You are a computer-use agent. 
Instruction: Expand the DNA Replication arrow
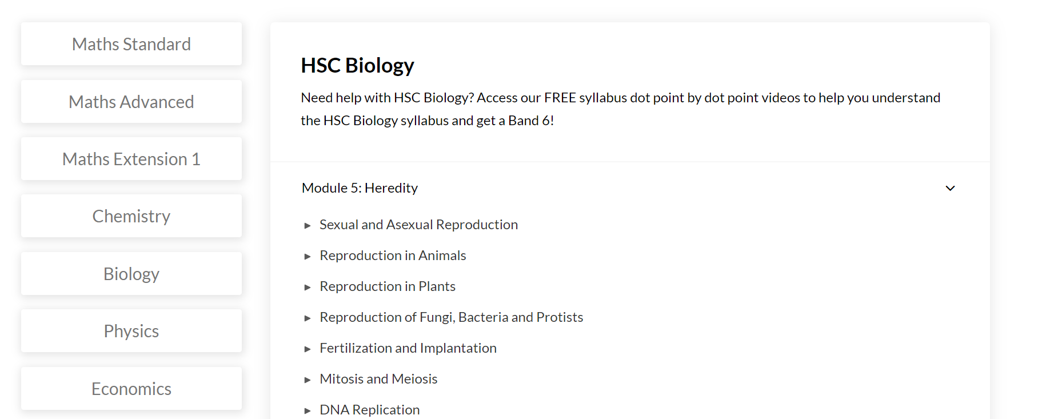(x=308, y=411)
